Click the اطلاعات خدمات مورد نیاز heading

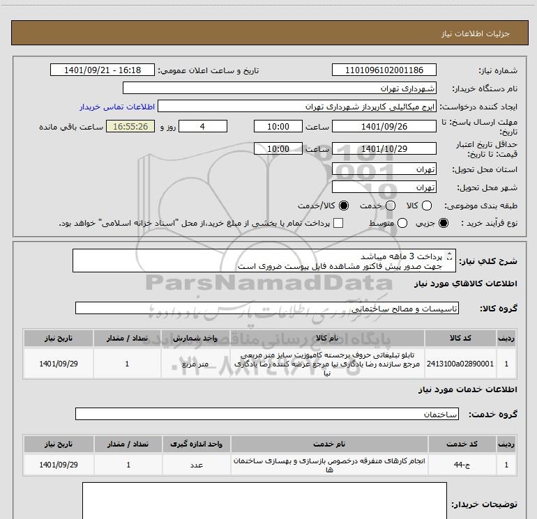pos(468,389)
